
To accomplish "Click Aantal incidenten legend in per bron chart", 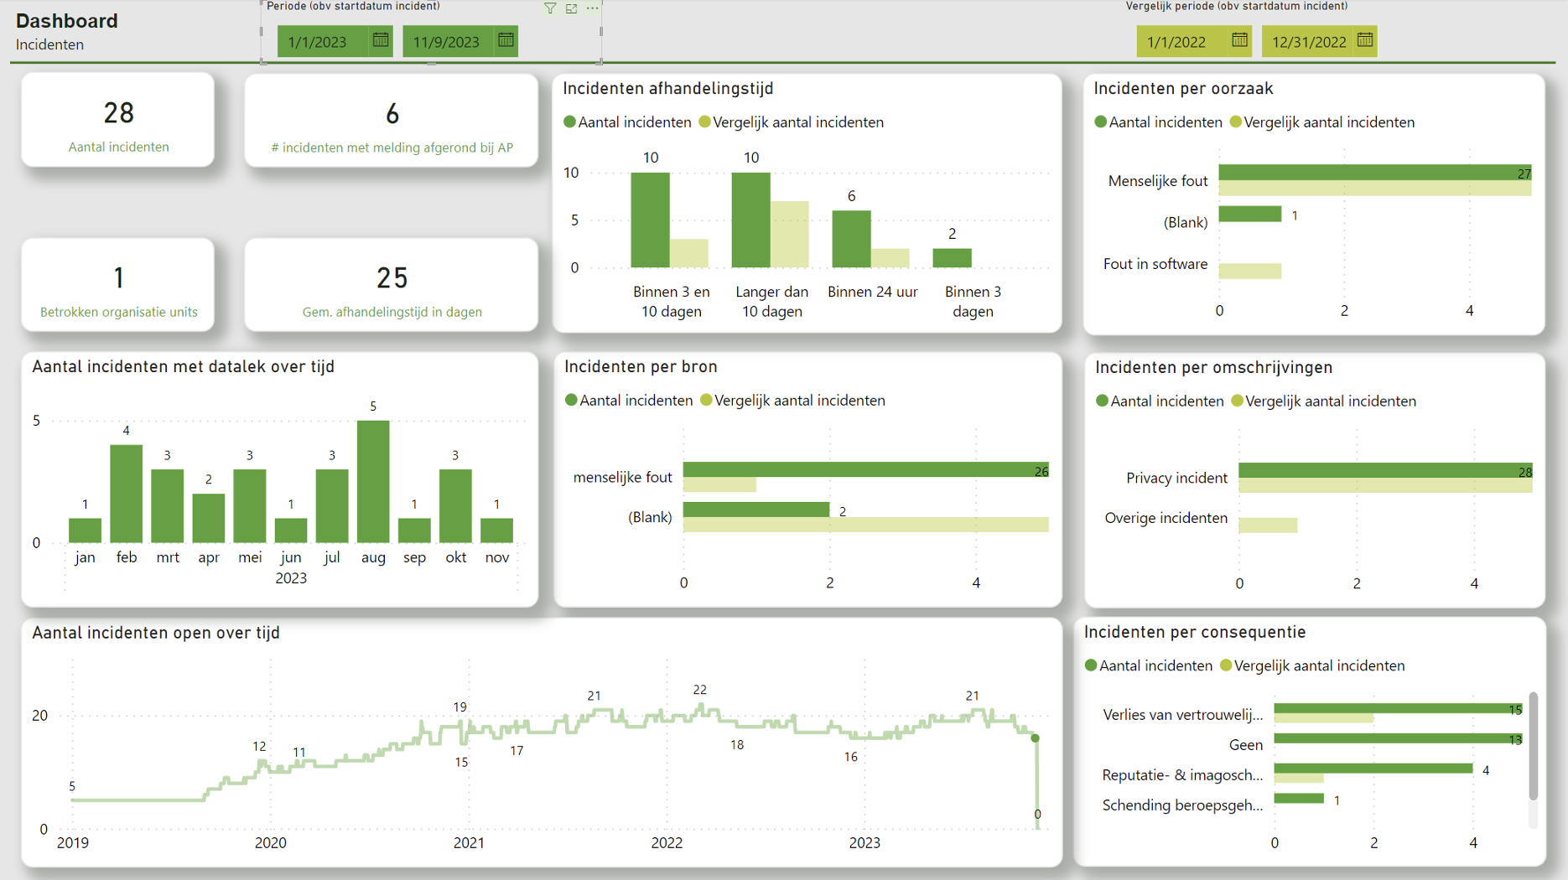I will tap(629, 401).
